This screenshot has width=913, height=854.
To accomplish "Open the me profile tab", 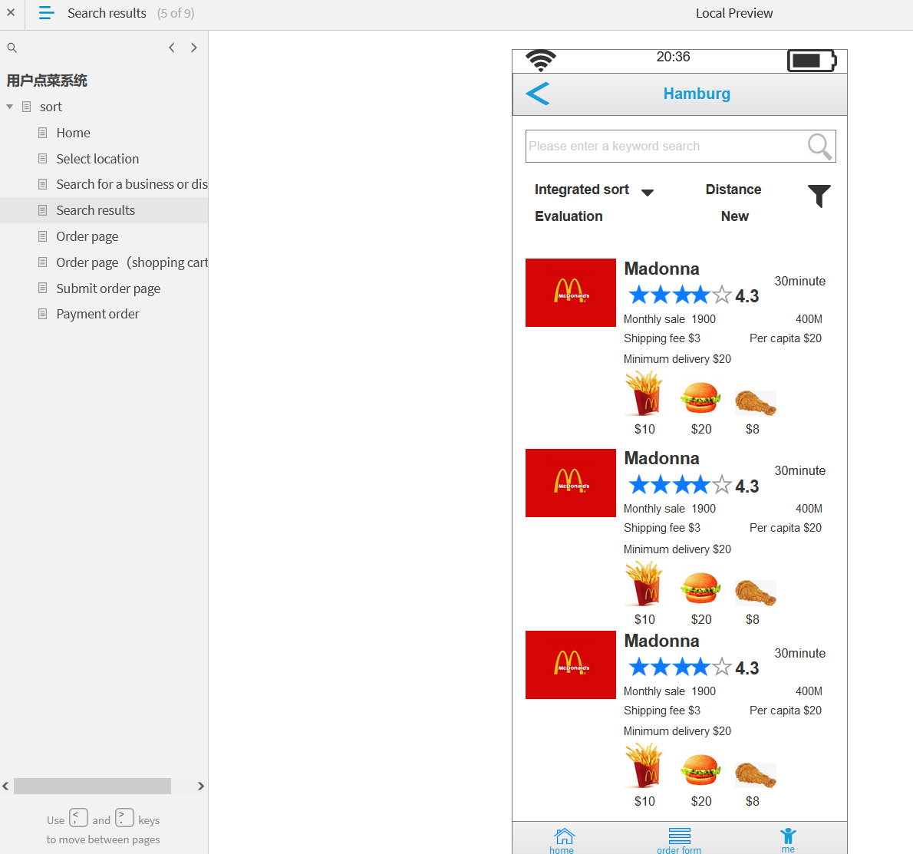I will (788, 840).
